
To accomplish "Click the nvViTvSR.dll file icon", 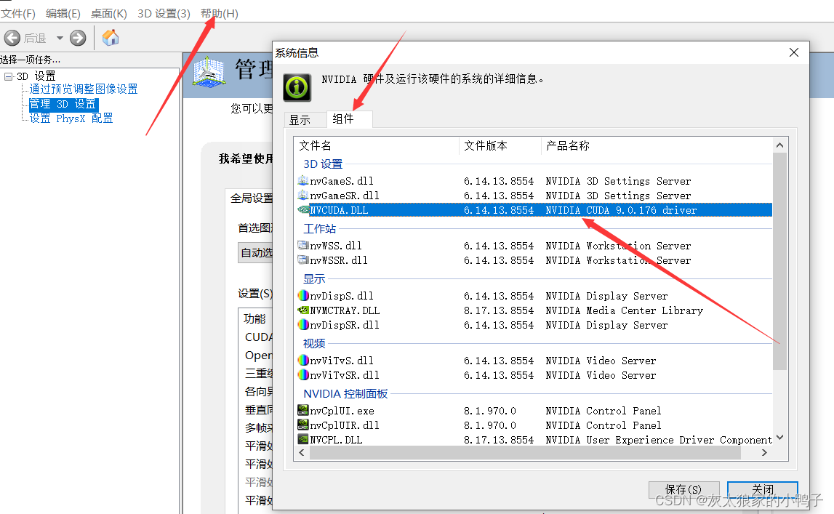I will pyautogui.click(x=303, y=374).
